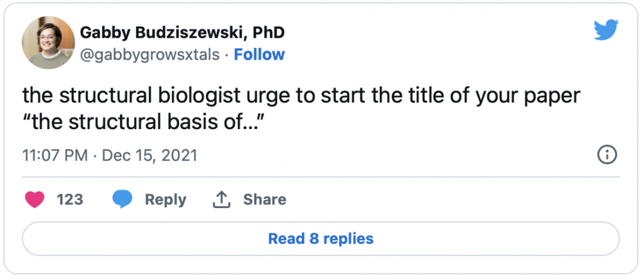
Task: View the 123 likes count
Action: 70,199
